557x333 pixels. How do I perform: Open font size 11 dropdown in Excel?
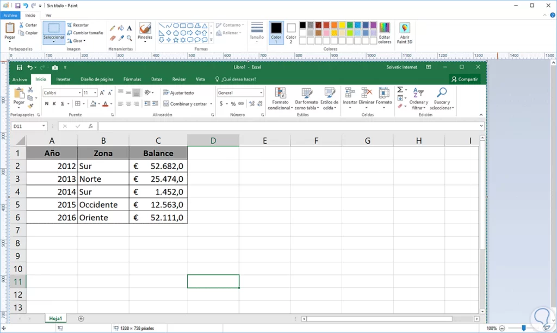[x=95, y=92]
